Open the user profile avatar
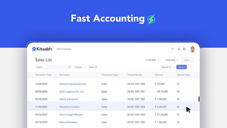This screenshot has height=128, width=227. 193,49
